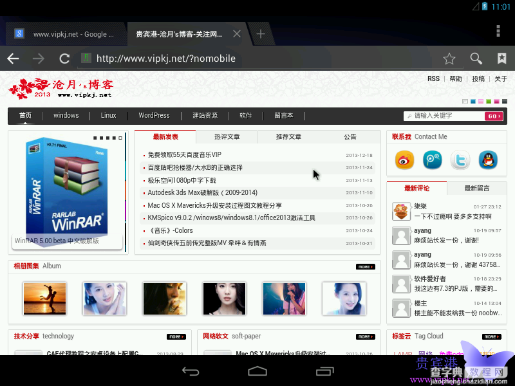
Task: Open comment 楼主能不能发给我一份 noobw...
Action: (x=458, y=313)
